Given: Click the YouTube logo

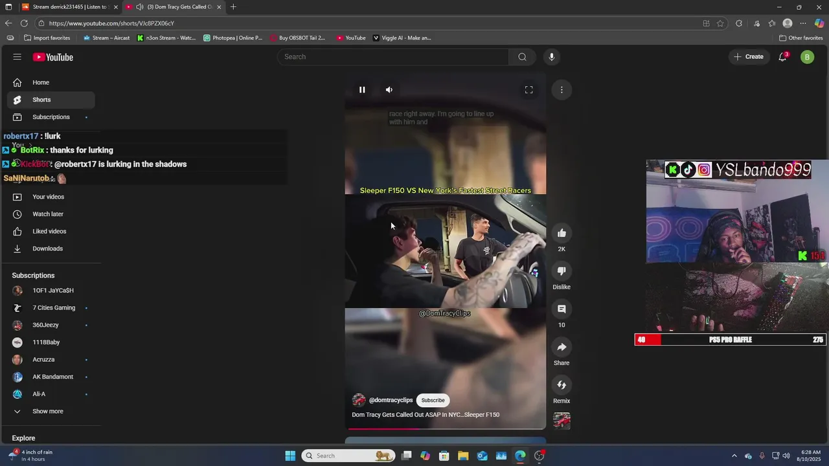Looking at the screenshot, I should [52, 57].
